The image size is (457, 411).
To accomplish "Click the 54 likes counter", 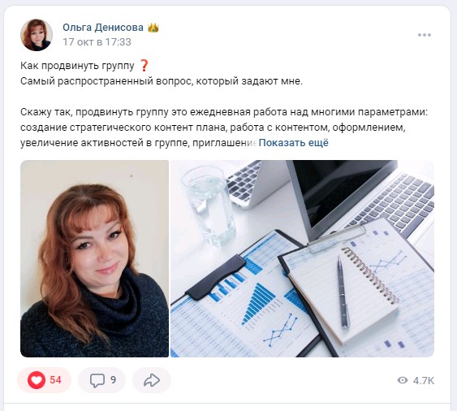I will coord(55,380).
